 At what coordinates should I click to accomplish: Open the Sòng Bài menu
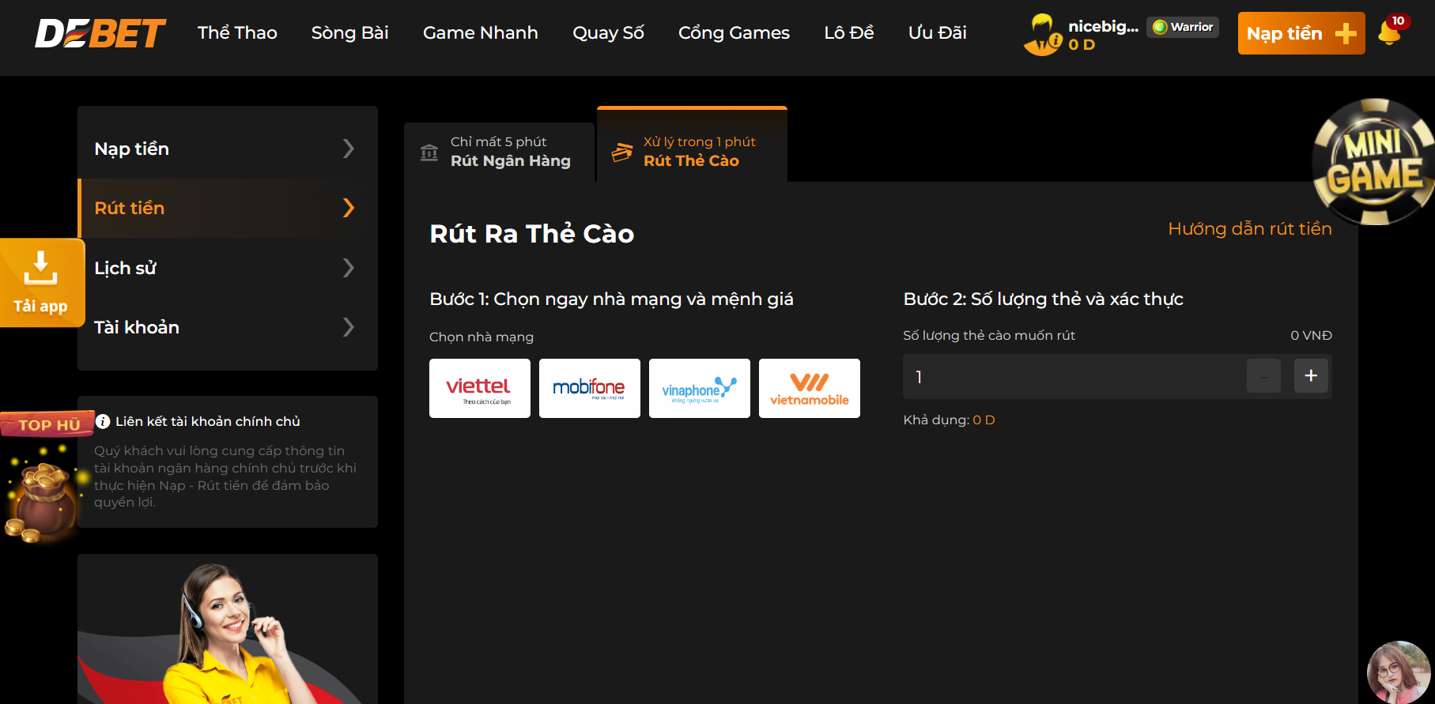click(x=350, y=32)
